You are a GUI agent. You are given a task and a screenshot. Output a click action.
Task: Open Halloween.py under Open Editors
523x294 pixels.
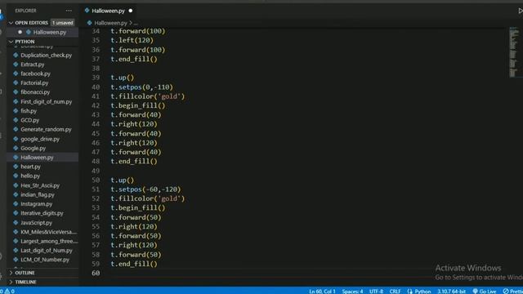tap(49, 32)
